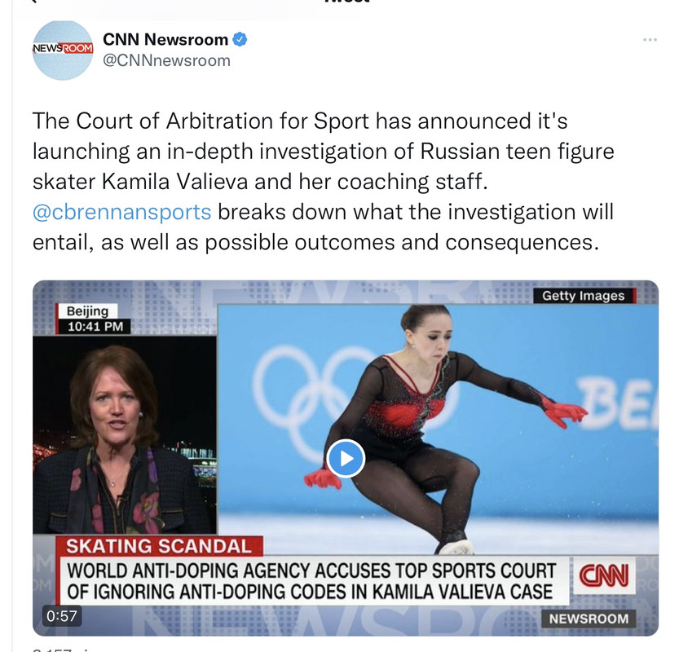Click the tweet text about the Court of Arbitration
Viewport: 679px width, 652px height.
323,182
